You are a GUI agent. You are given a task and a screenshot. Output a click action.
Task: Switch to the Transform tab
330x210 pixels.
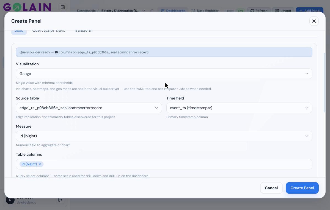(83, 31)
